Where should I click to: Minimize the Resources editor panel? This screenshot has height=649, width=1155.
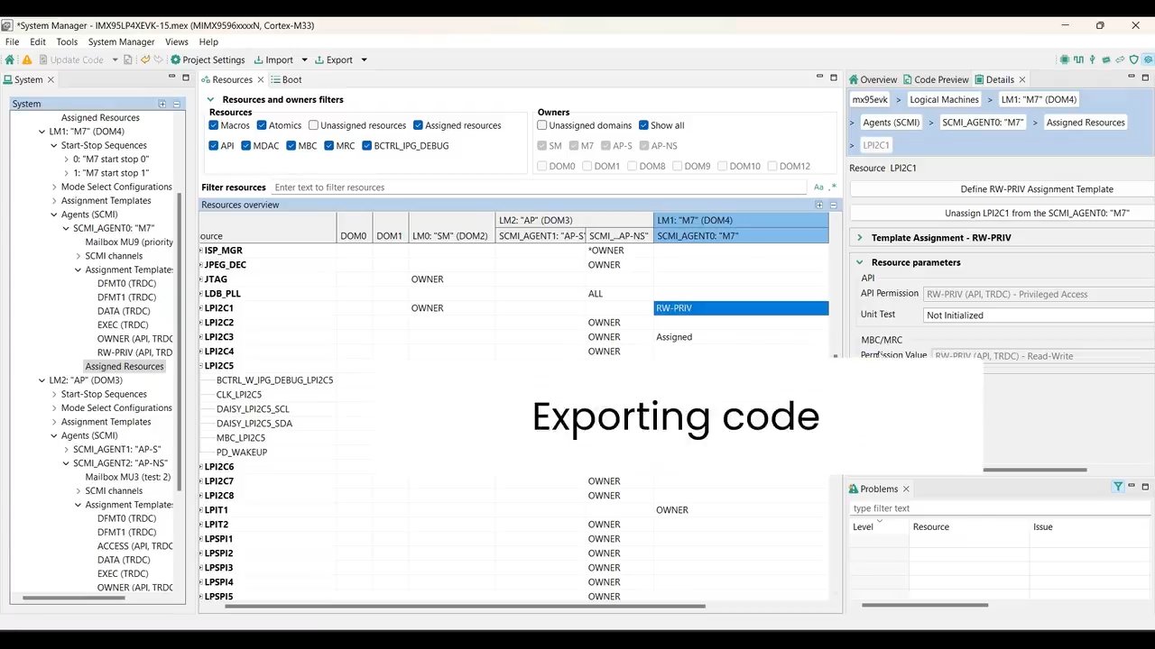click(x=820, y=78)
